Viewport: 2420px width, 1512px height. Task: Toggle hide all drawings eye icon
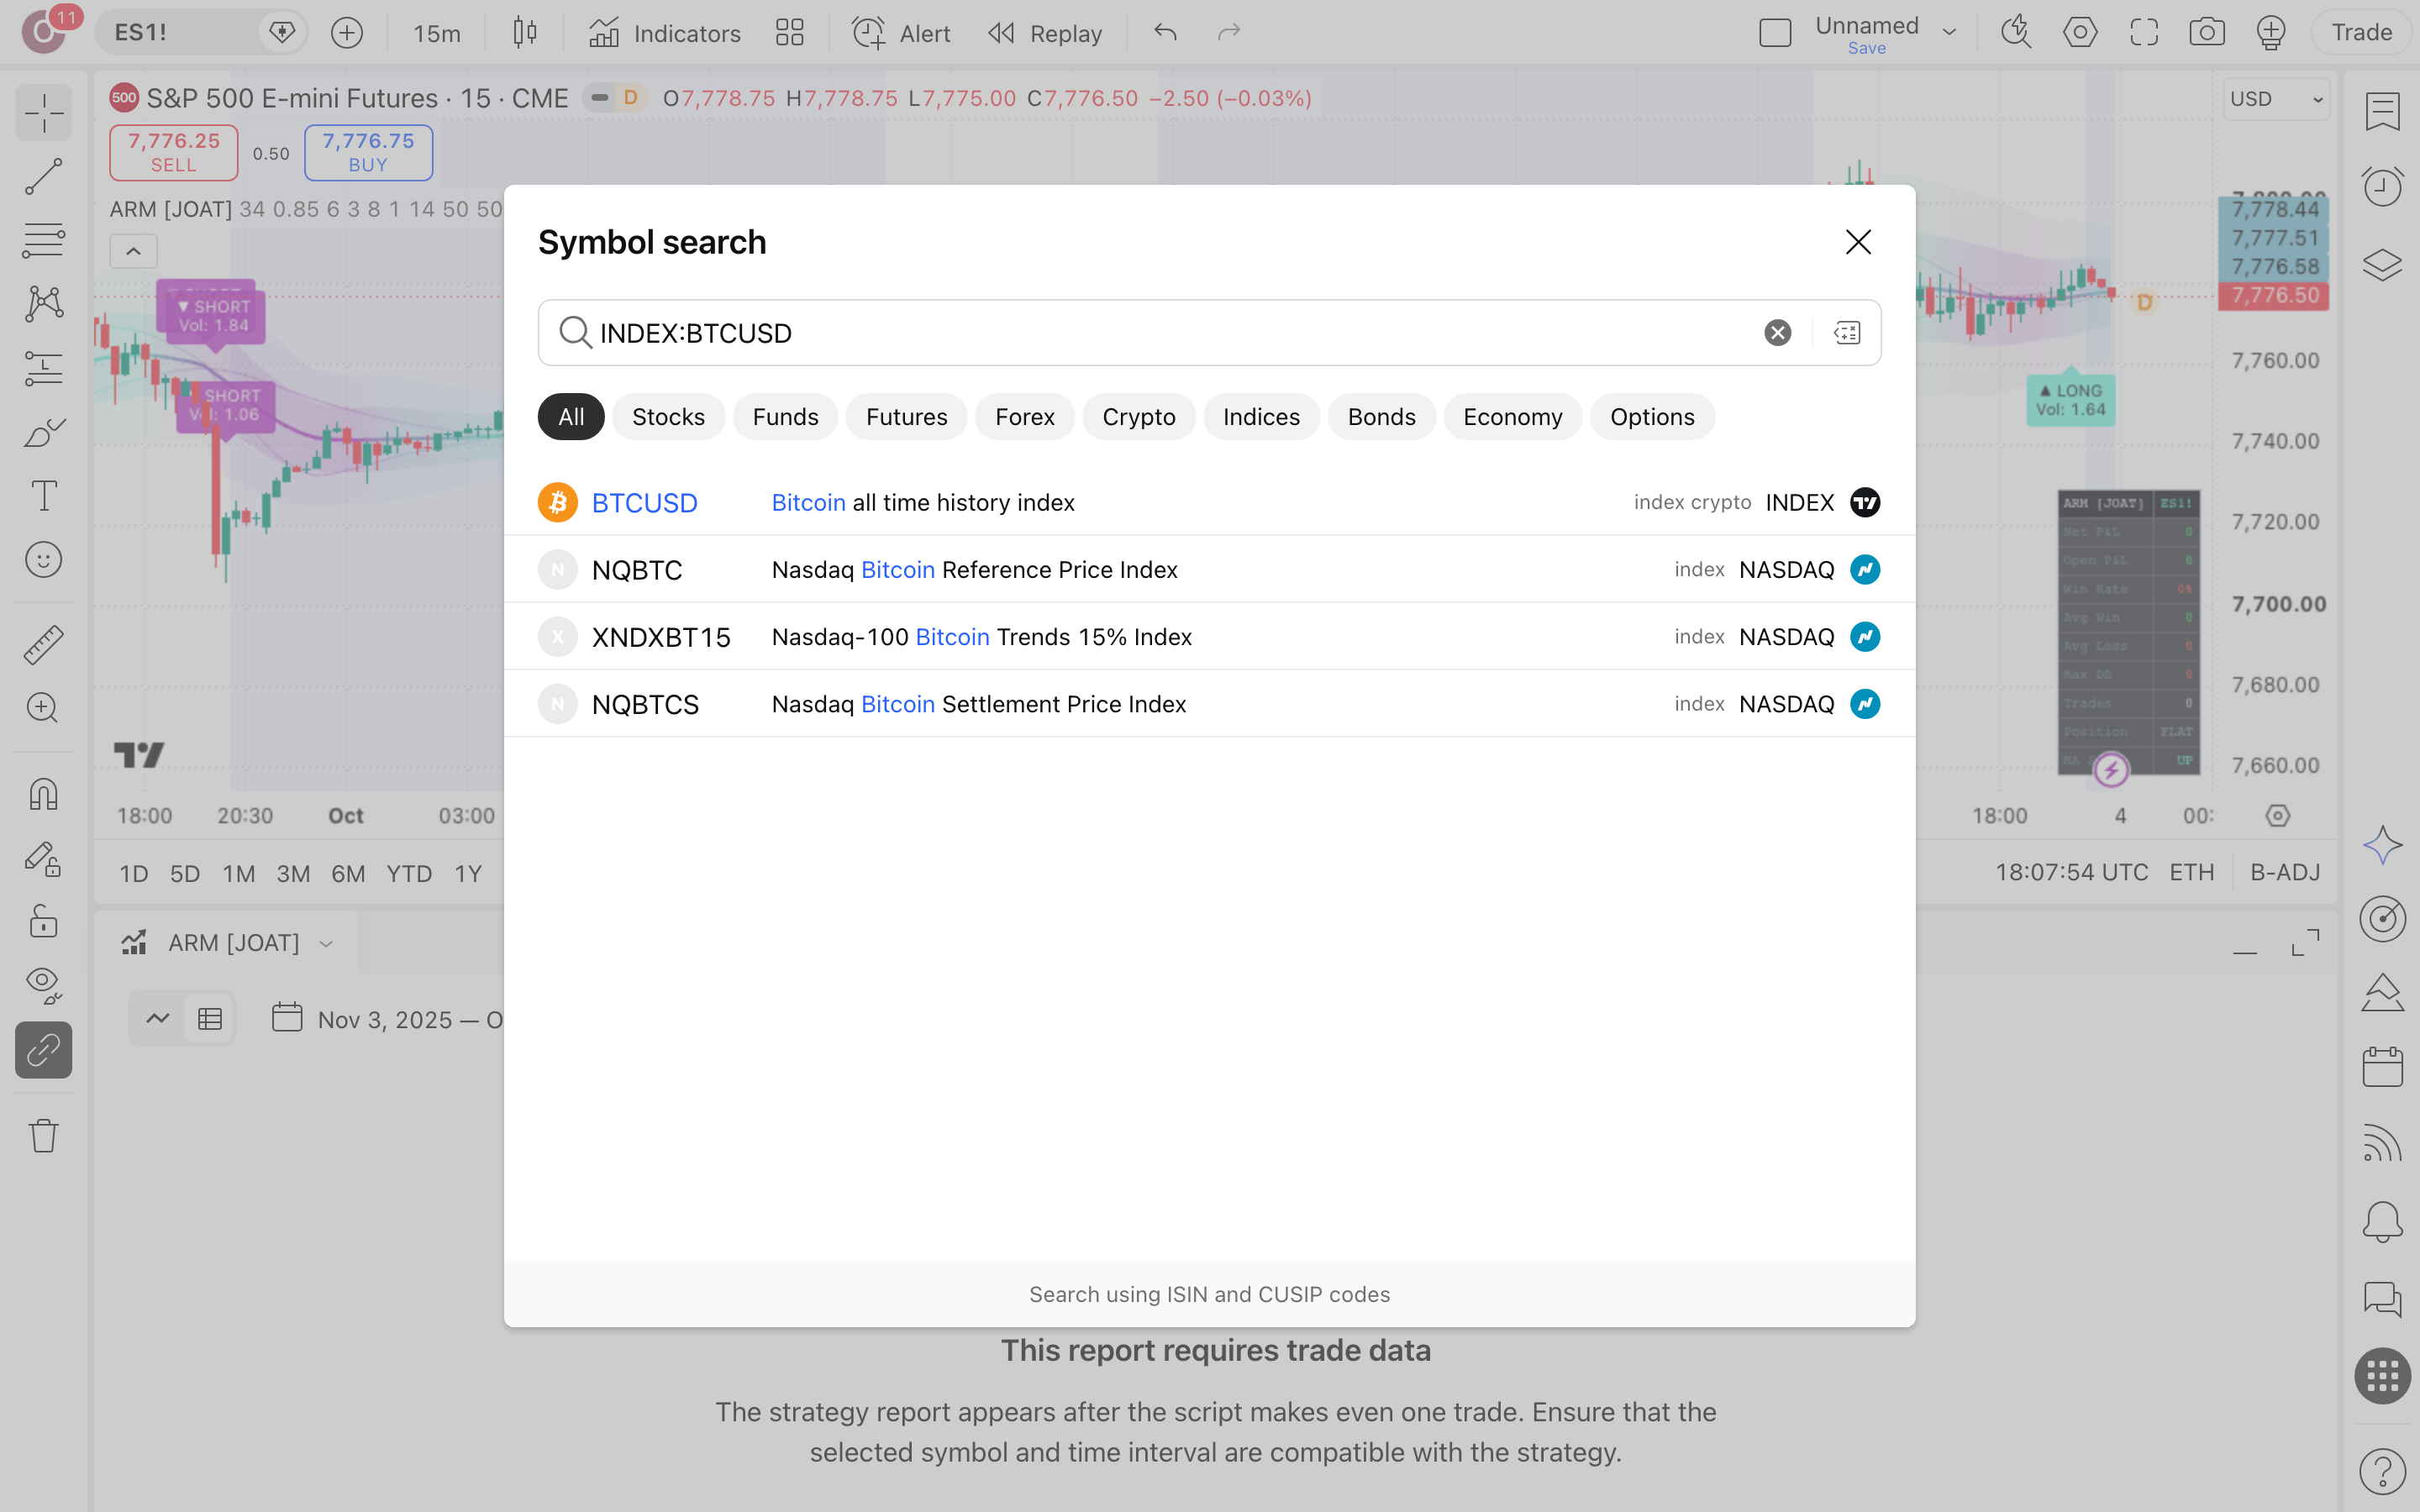[x=44, y=985]
